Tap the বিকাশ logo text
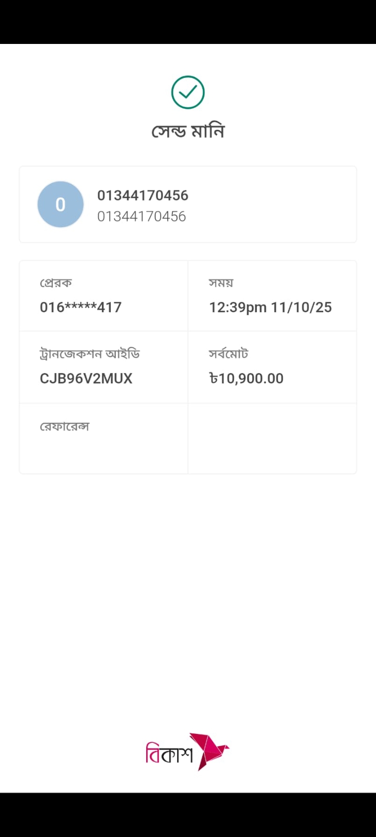This screenshot has height=837, width=376. pos(169,754)
